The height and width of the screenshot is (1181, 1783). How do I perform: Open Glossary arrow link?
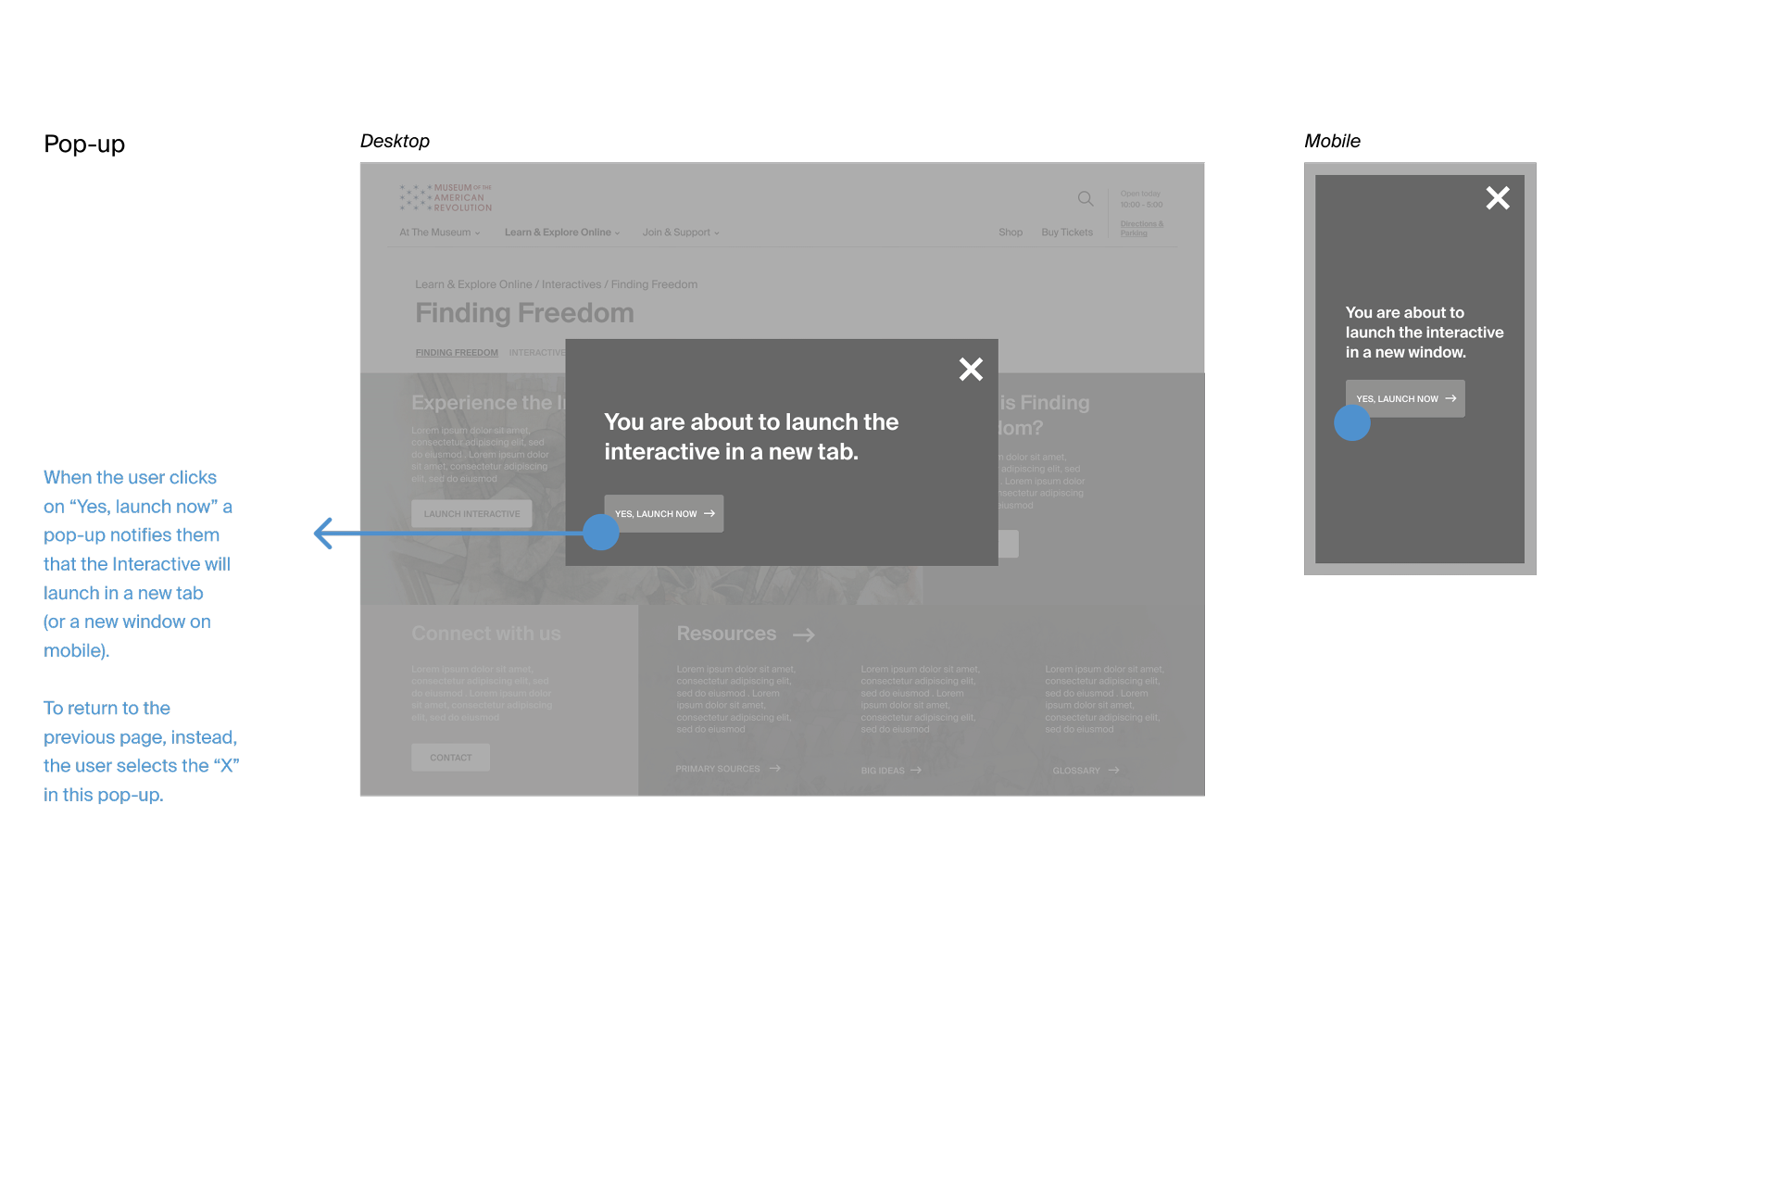point(1086,771)
